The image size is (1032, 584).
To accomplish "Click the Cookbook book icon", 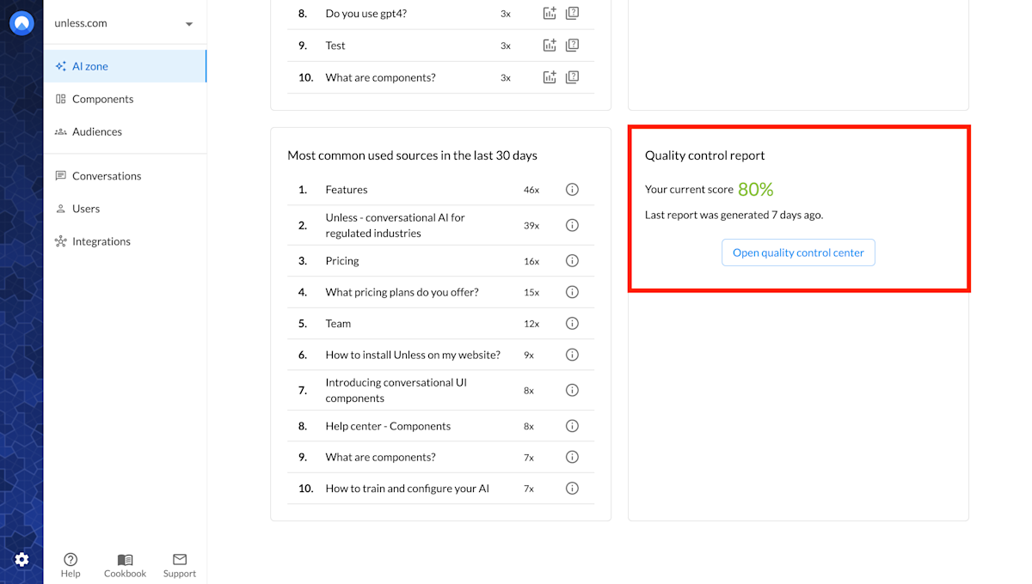I will (x=124, y=558).
